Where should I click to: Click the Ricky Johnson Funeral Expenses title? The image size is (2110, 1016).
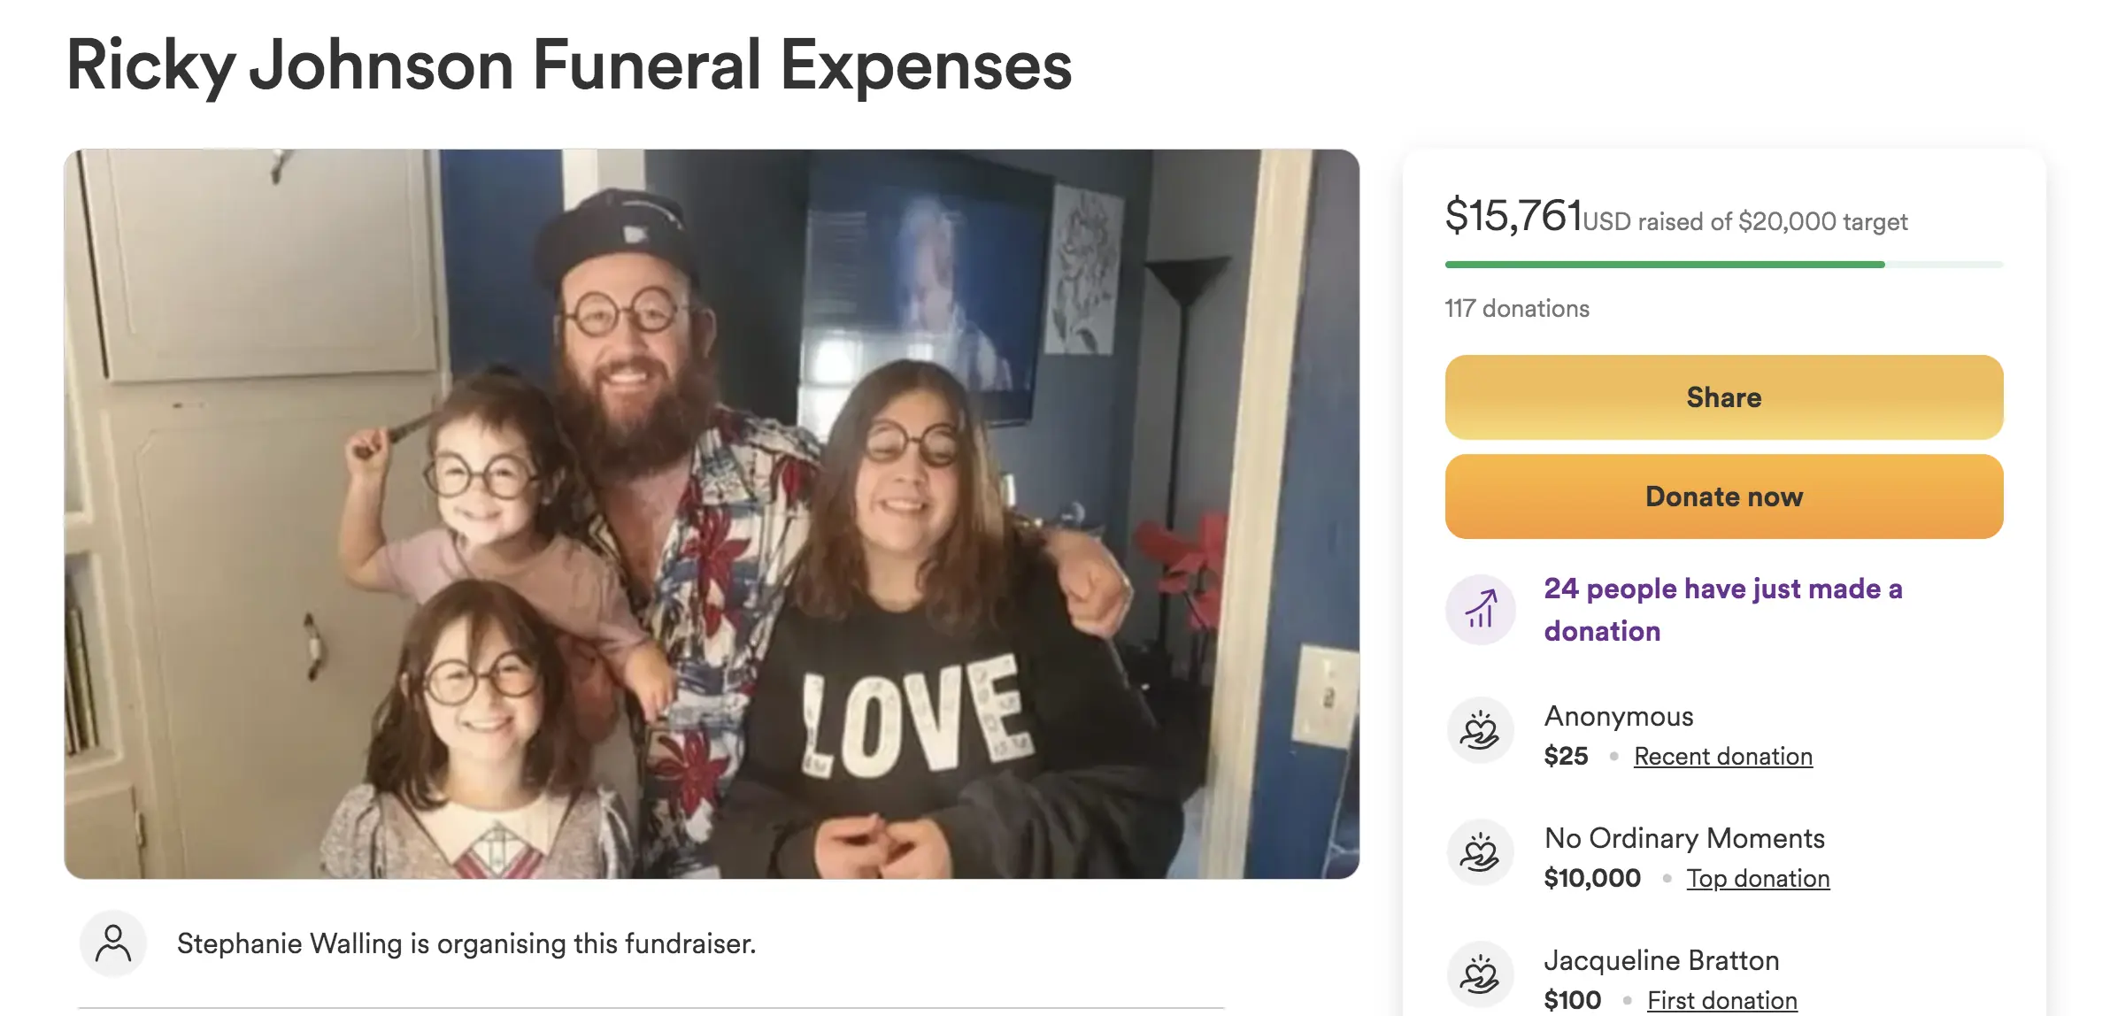(569, 65)
